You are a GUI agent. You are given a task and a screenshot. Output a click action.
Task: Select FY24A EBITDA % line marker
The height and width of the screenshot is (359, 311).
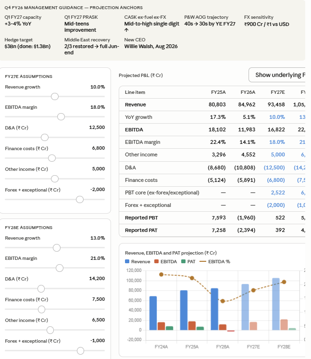point(161,274)
